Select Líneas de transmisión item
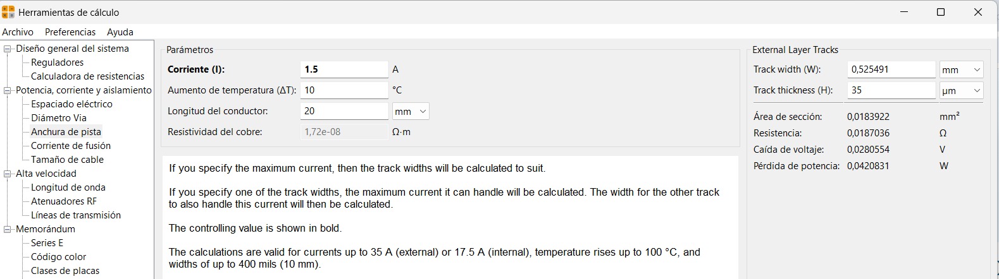 tap(76, 215)
